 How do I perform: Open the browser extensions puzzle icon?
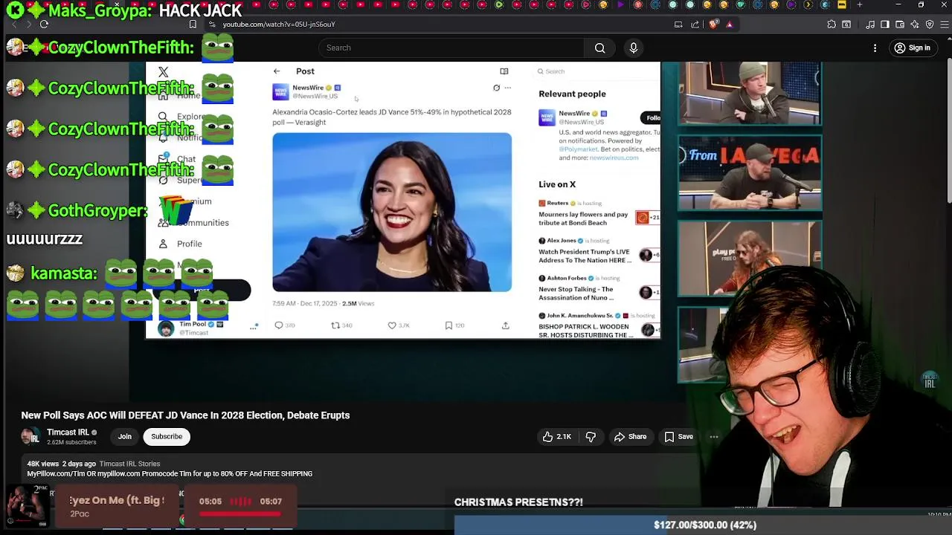832,25
